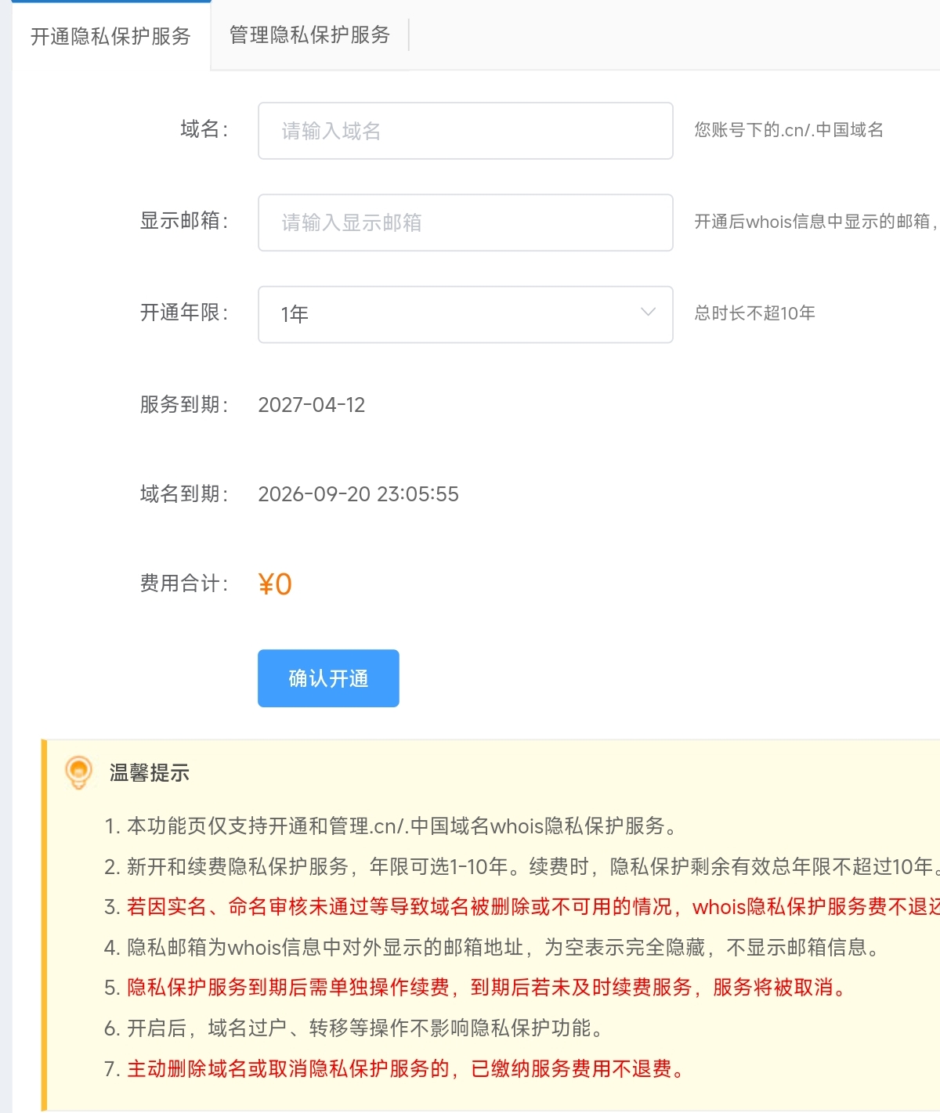
Task: Click the service expiry date 2027-04-12
Action: pos(312,405)
